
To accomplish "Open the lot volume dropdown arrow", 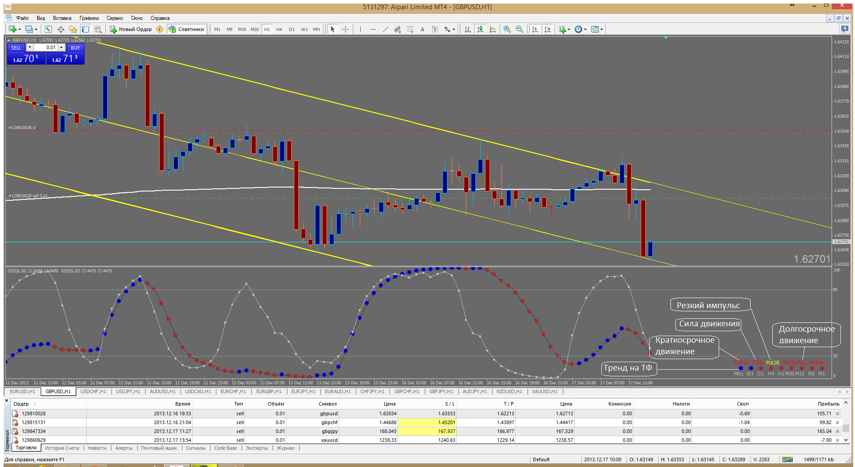I will (30, 48).
